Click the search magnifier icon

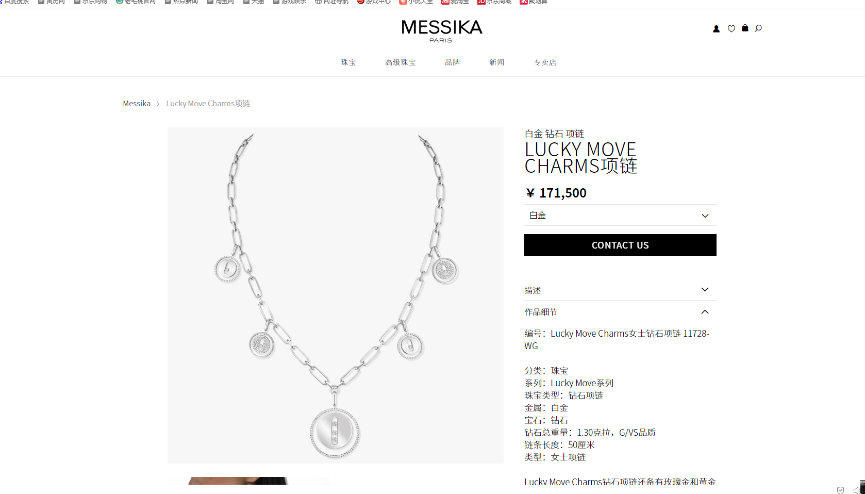point(758,28)
